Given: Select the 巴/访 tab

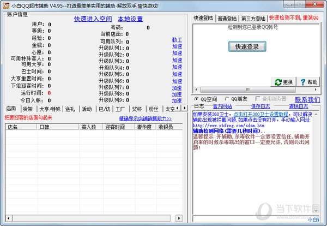Looking at the screenshot, I should (x=104, y=109).
